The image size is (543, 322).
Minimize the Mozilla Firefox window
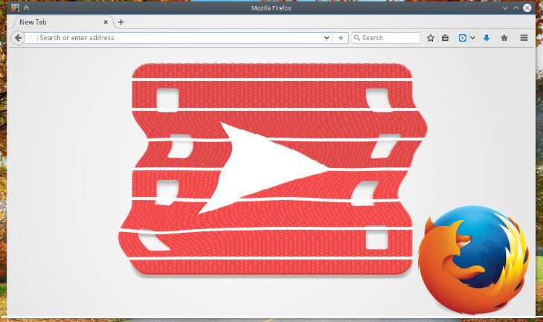(505, 7)
